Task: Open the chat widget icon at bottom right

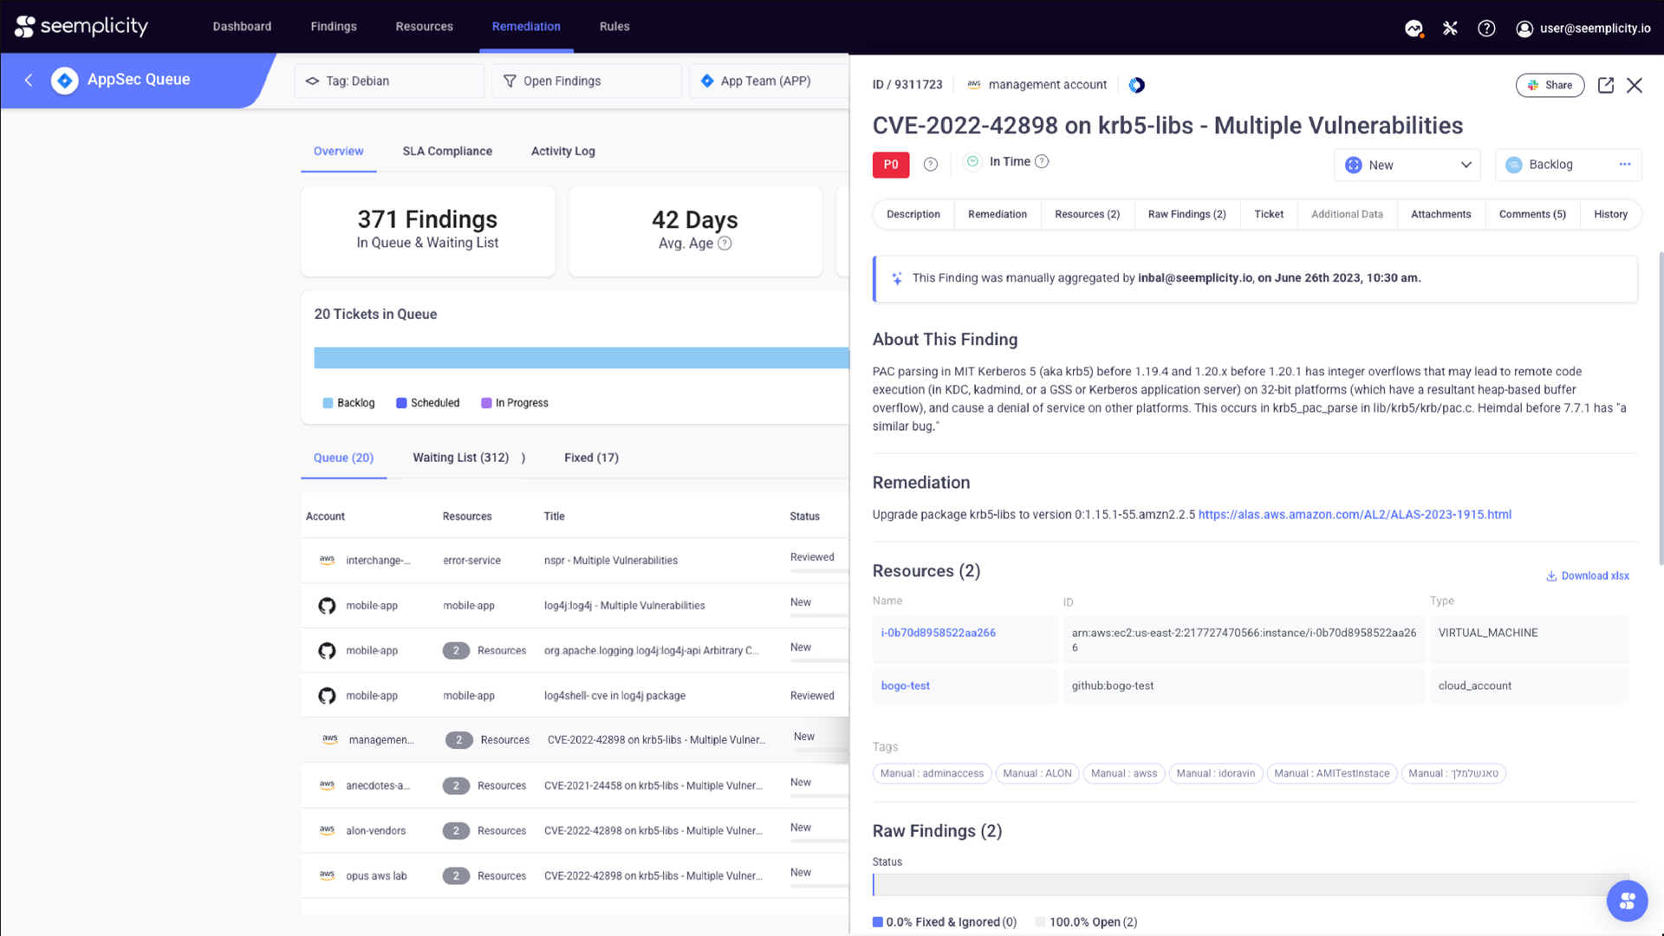Action: tap(1627, 900)
